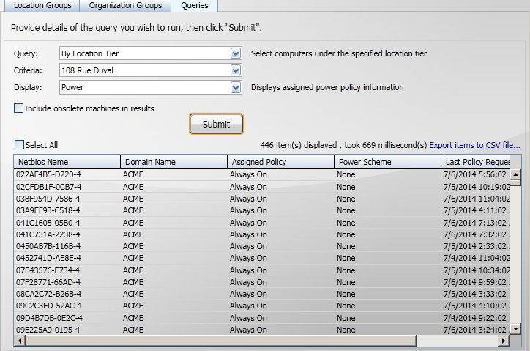
Task: Select row 022AF4B5-D220-4
Action: point(48,175)
